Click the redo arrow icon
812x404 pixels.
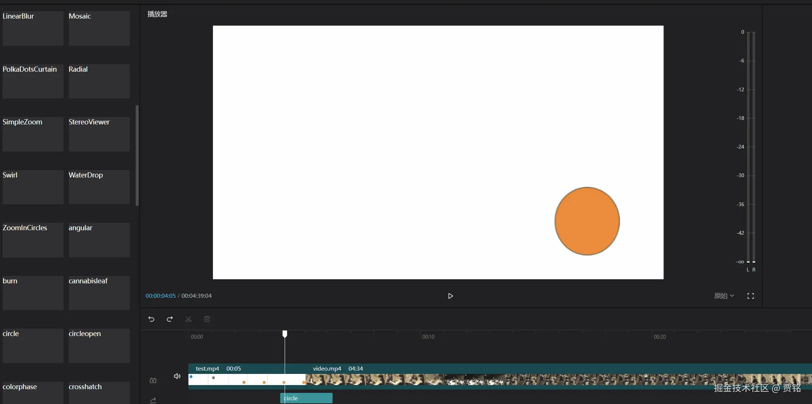click(x=170, y=319)
